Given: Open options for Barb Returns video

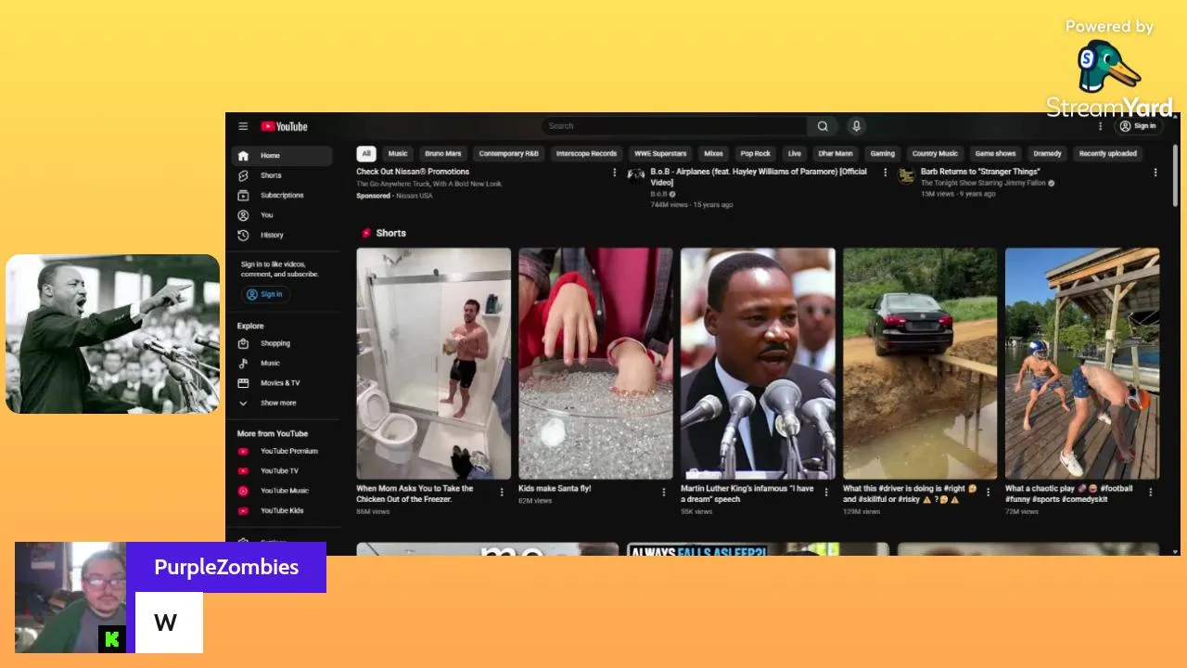Looking at the screenshot, I should pyautogui.click(x=1155, y=173).
